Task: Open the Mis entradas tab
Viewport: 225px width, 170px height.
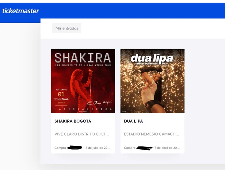Action: pyautogui.click(x=67, y=28)
